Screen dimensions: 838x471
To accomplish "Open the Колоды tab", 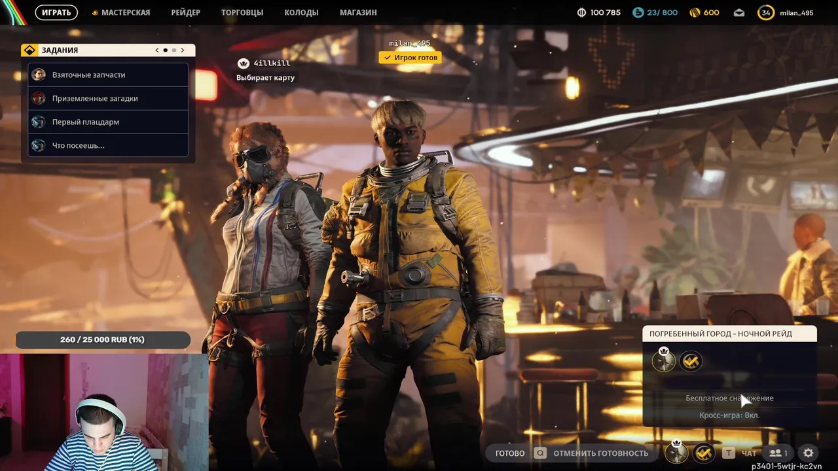I will 301,12.
